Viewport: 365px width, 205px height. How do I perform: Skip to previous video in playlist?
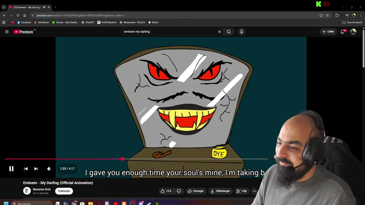[26, 169]
